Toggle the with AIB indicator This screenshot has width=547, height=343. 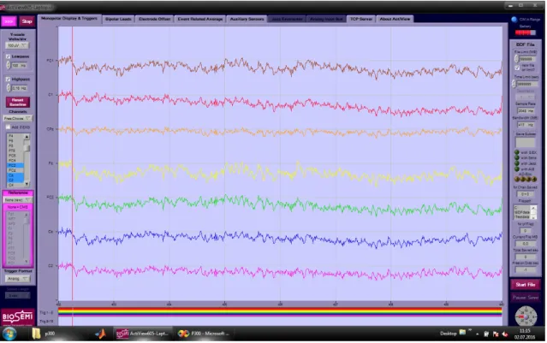(x=517, y=169)
